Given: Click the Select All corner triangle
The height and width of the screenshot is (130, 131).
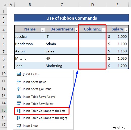Looking at the screenshot, I should [5, 5].
